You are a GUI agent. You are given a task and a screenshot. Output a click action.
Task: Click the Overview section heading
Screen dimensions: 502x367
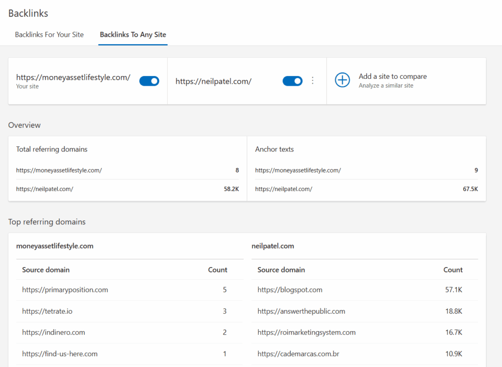click(25, 125)
